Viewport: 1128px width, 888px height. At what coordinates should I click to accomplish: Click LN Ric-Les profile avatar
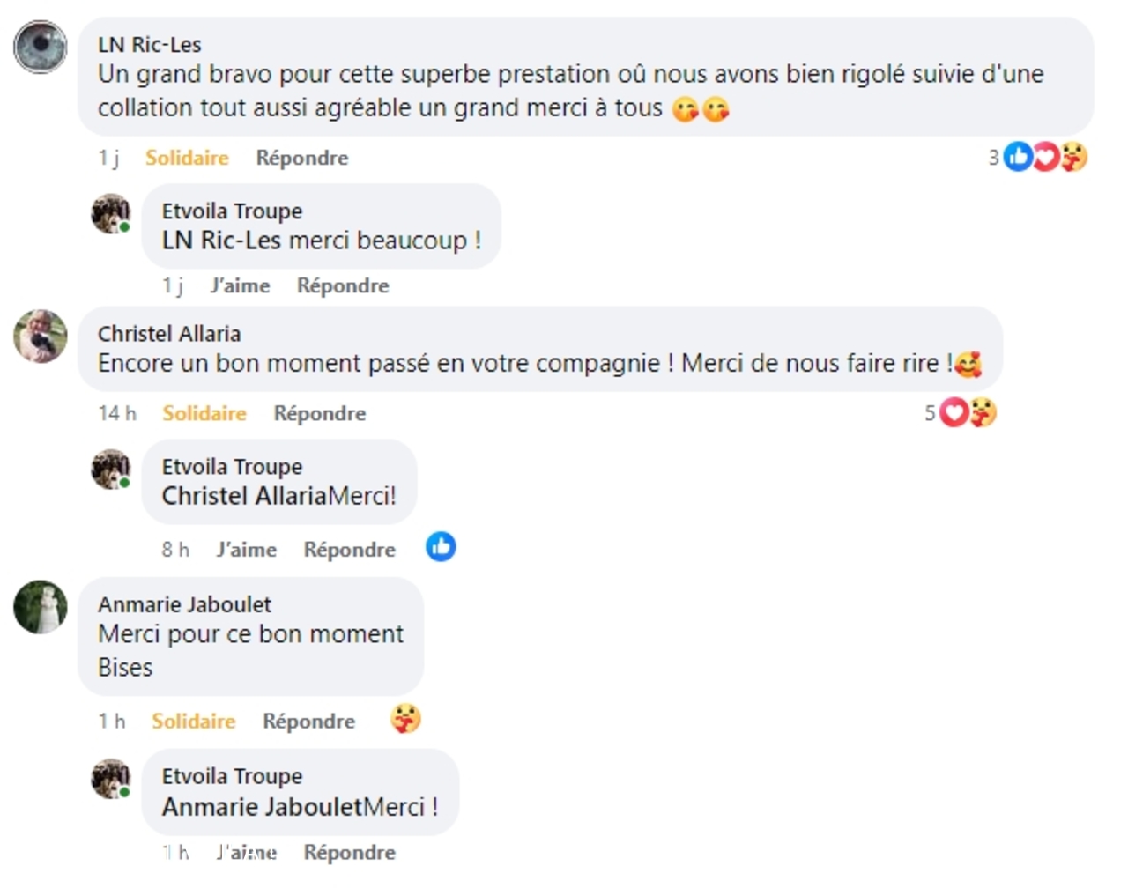click(x=41, y=47)
